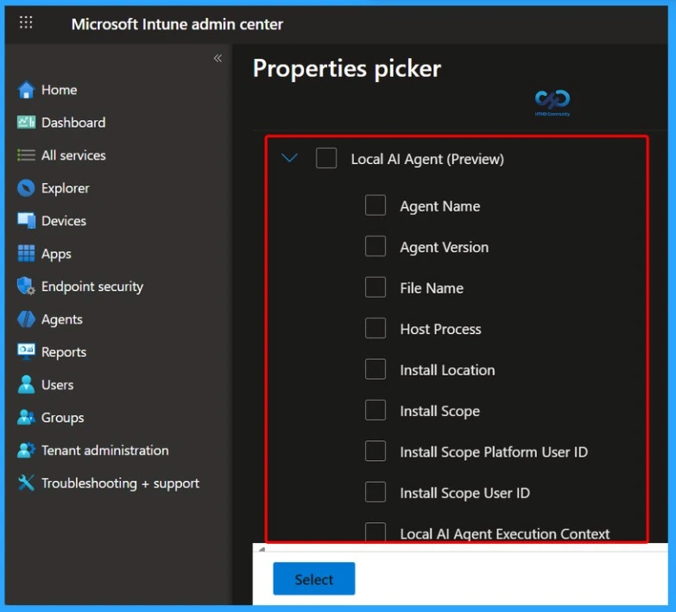The image size is (676, 612).
Task: Check Local AI Agent Execution Context checkbox
Action: [376, 533]
